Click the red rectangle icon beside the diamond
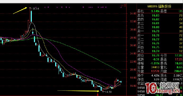Image resolution: width=183 pixels, height=96 pixels. coord(125,5)
